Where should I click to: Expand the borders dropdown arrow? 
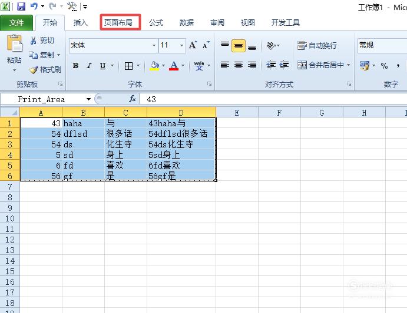click(x=138, y=66)
